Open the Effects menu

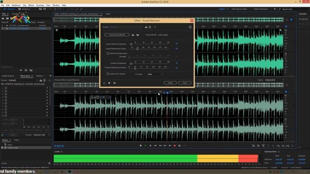[31, 5]
